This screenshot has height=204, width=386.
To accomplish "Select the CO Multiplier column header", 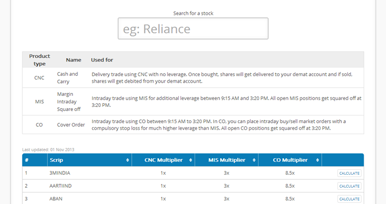I will [x=290, y=160].
